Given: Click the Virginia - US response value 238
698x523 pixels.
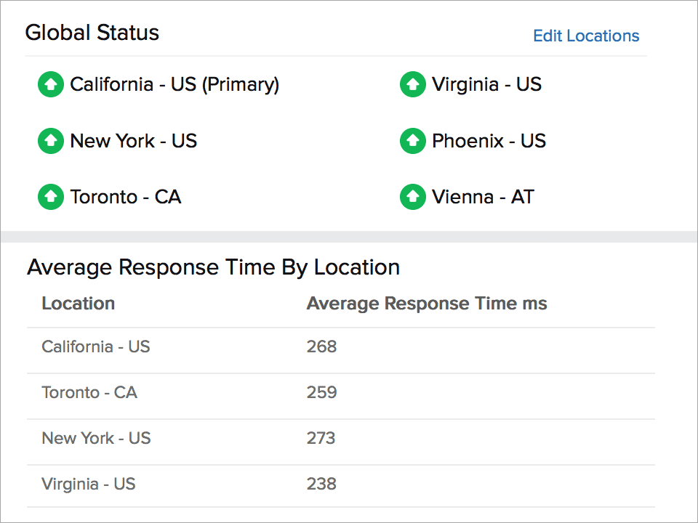Looking at the screenshot, I should pos(321,484).
